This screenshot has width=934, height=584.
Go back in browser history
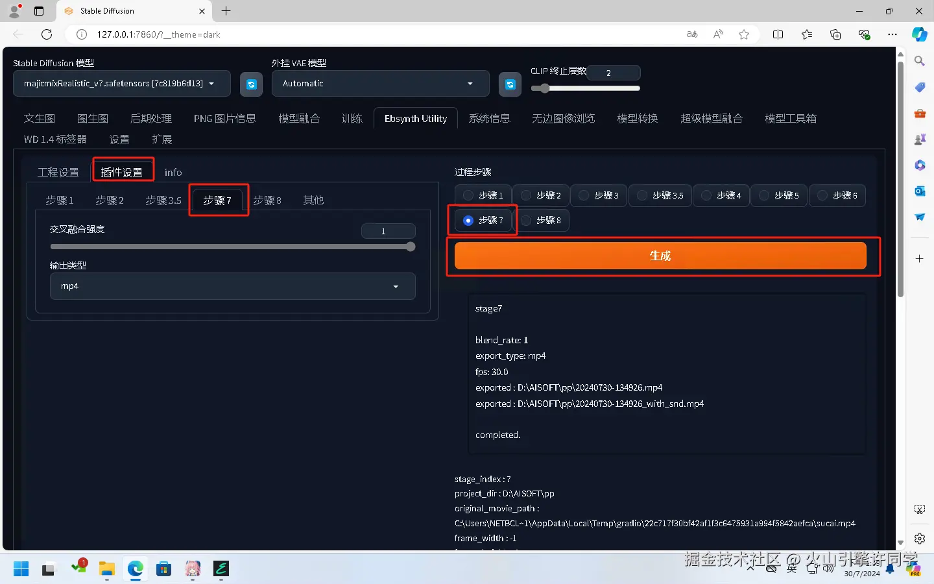click(18, 34)
